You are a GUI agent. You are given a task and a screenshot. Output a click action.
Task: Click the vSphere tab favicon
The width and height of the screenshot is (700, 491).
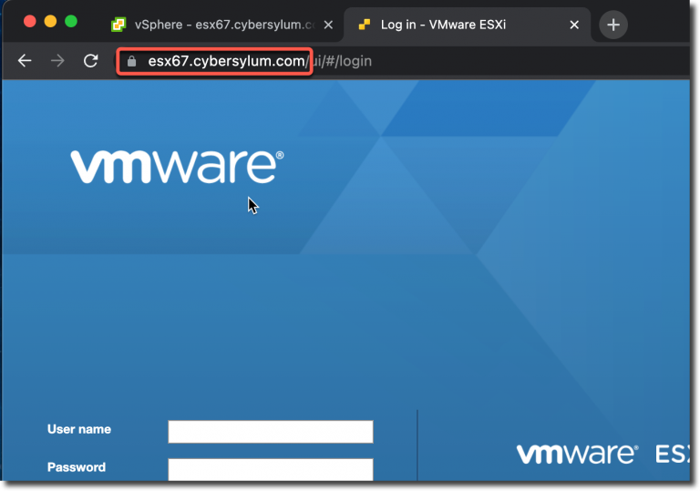point(118,25)
